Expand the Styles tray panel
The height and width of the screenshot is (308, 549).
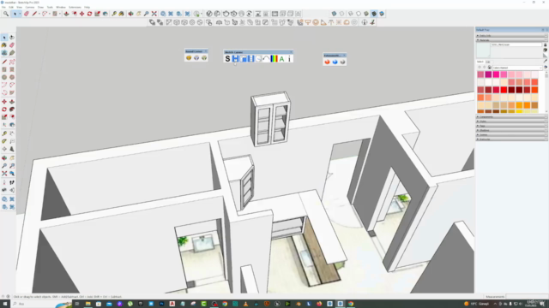point(511,121)
